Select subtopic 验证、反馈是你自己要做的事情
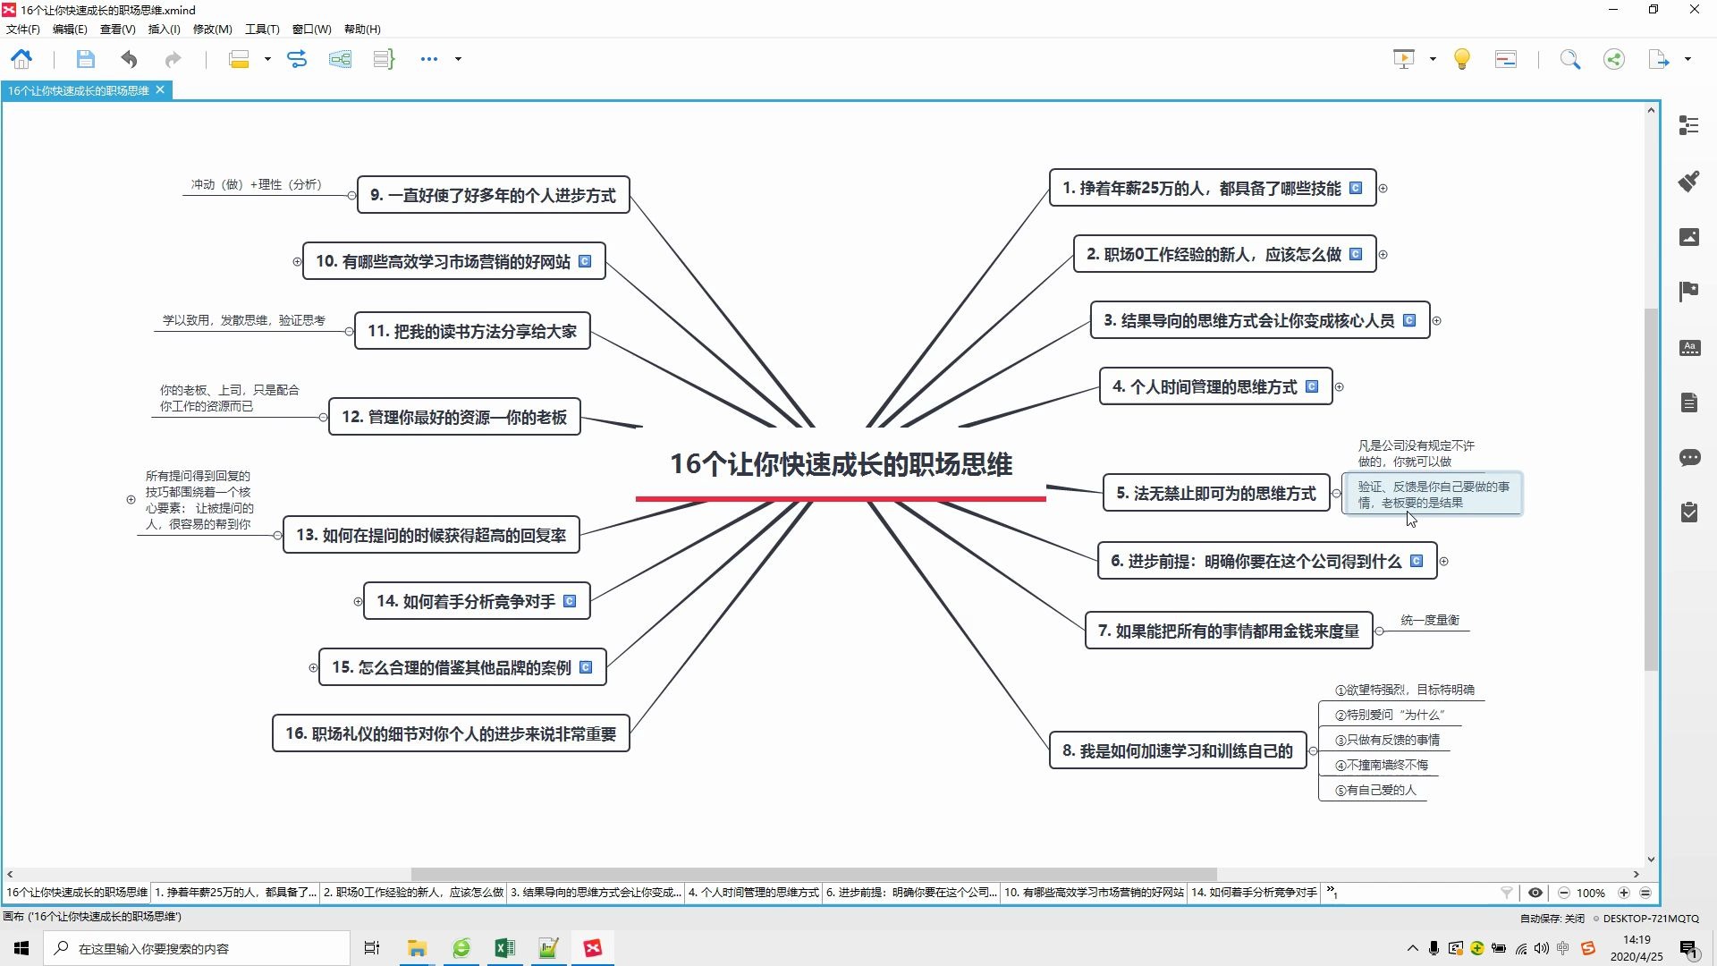The width and height of the screenshot is (1717, 966). (x=1433, y=495)
